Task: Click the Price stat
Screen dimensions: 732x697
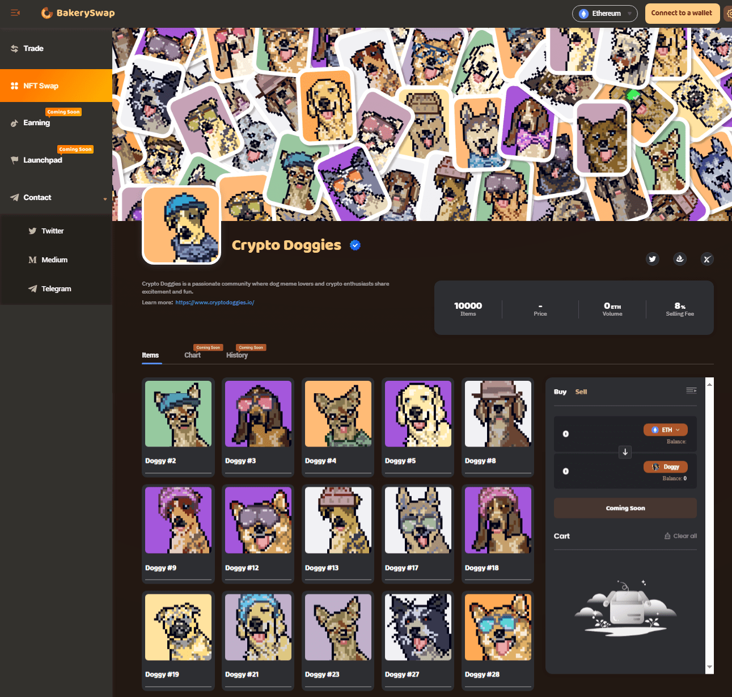Action: pos(540,309)
